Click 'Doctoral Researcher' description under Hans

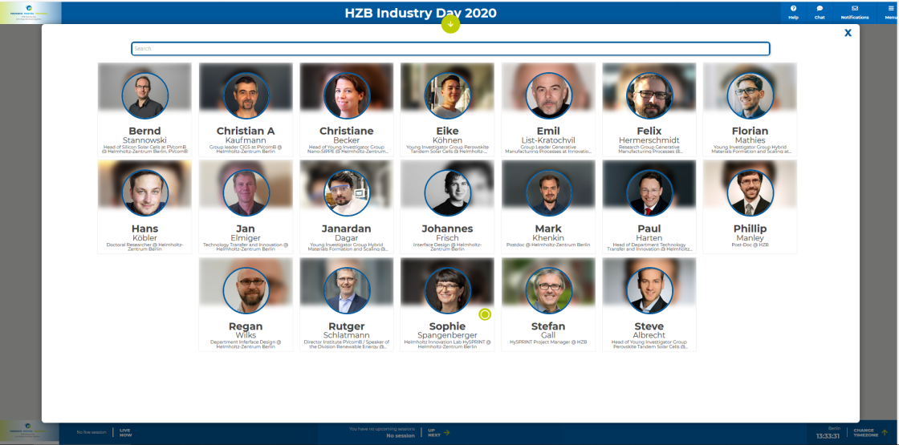point(144,247)
